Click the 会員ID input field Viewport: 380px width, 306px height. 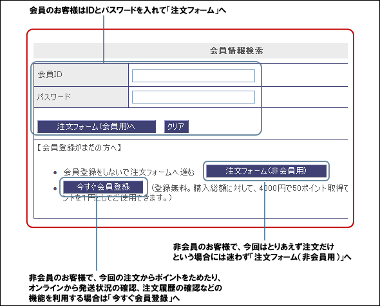tap(193, 76)
